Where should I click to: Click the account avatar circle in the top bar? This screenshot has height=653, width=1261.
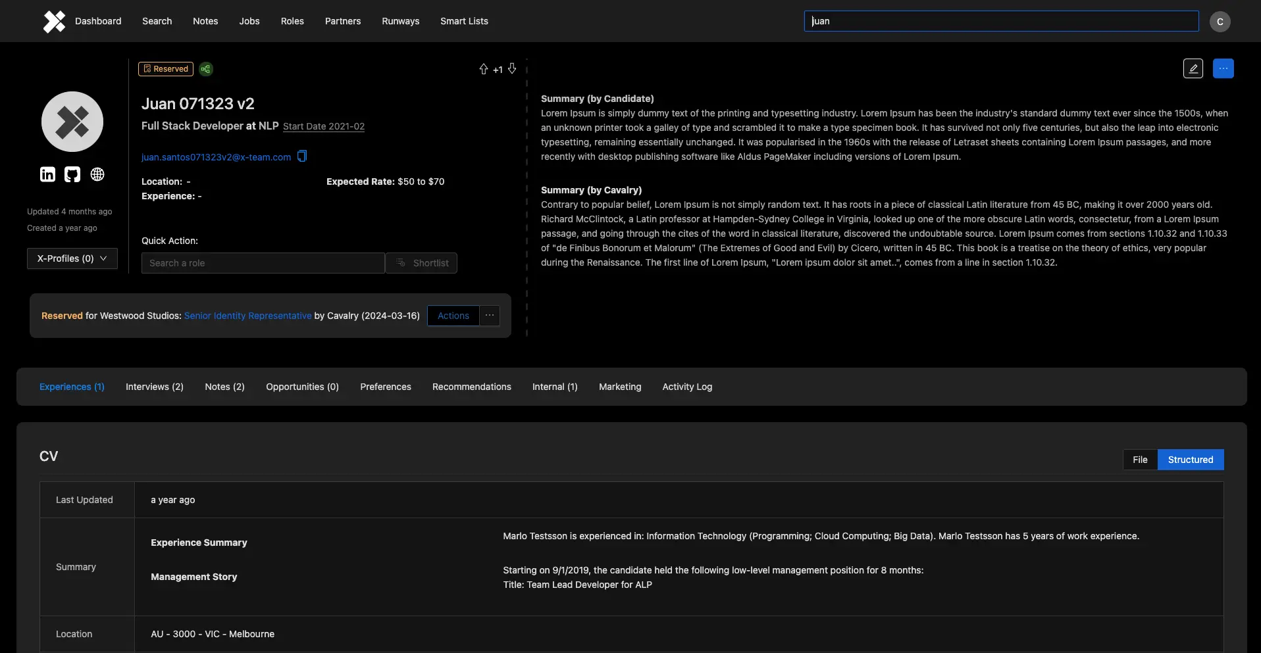[1220, 21]
